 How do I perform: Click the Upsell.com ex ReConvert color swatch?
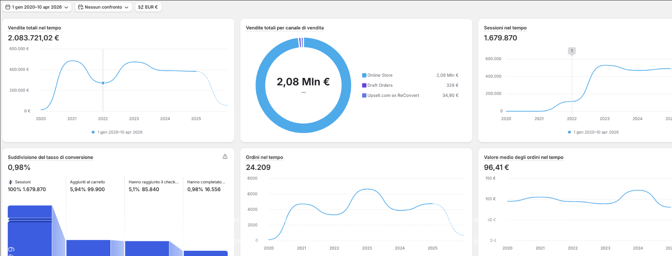(x=364, y=96)
